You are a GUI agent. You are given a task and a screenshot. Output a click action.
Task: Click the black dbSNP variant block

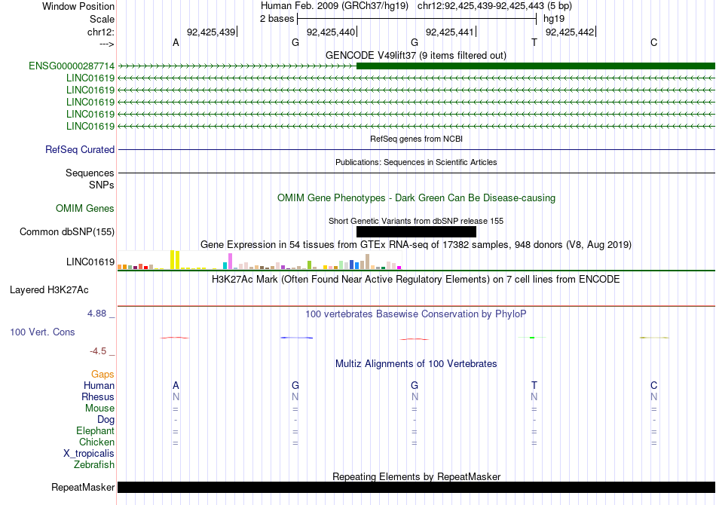416,232
